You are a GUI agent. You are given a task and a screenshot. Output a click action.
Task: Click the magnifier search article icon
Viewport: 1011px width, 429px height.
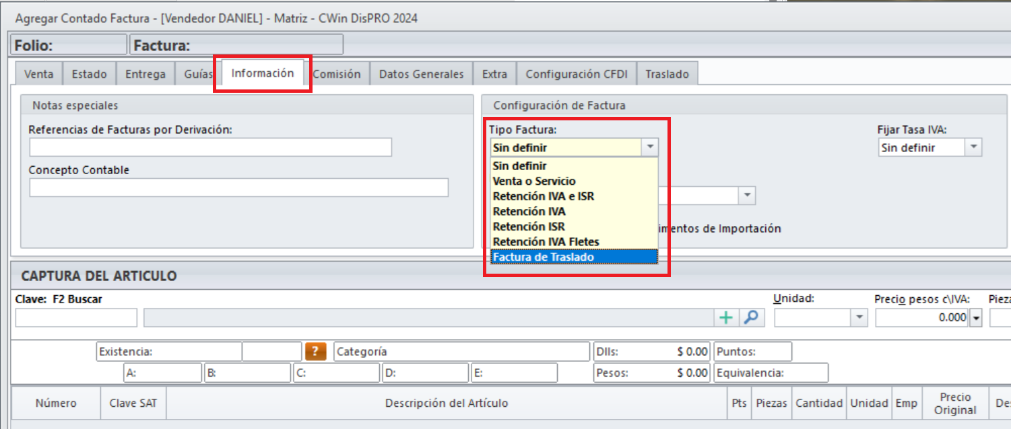(x=752, y=318)
